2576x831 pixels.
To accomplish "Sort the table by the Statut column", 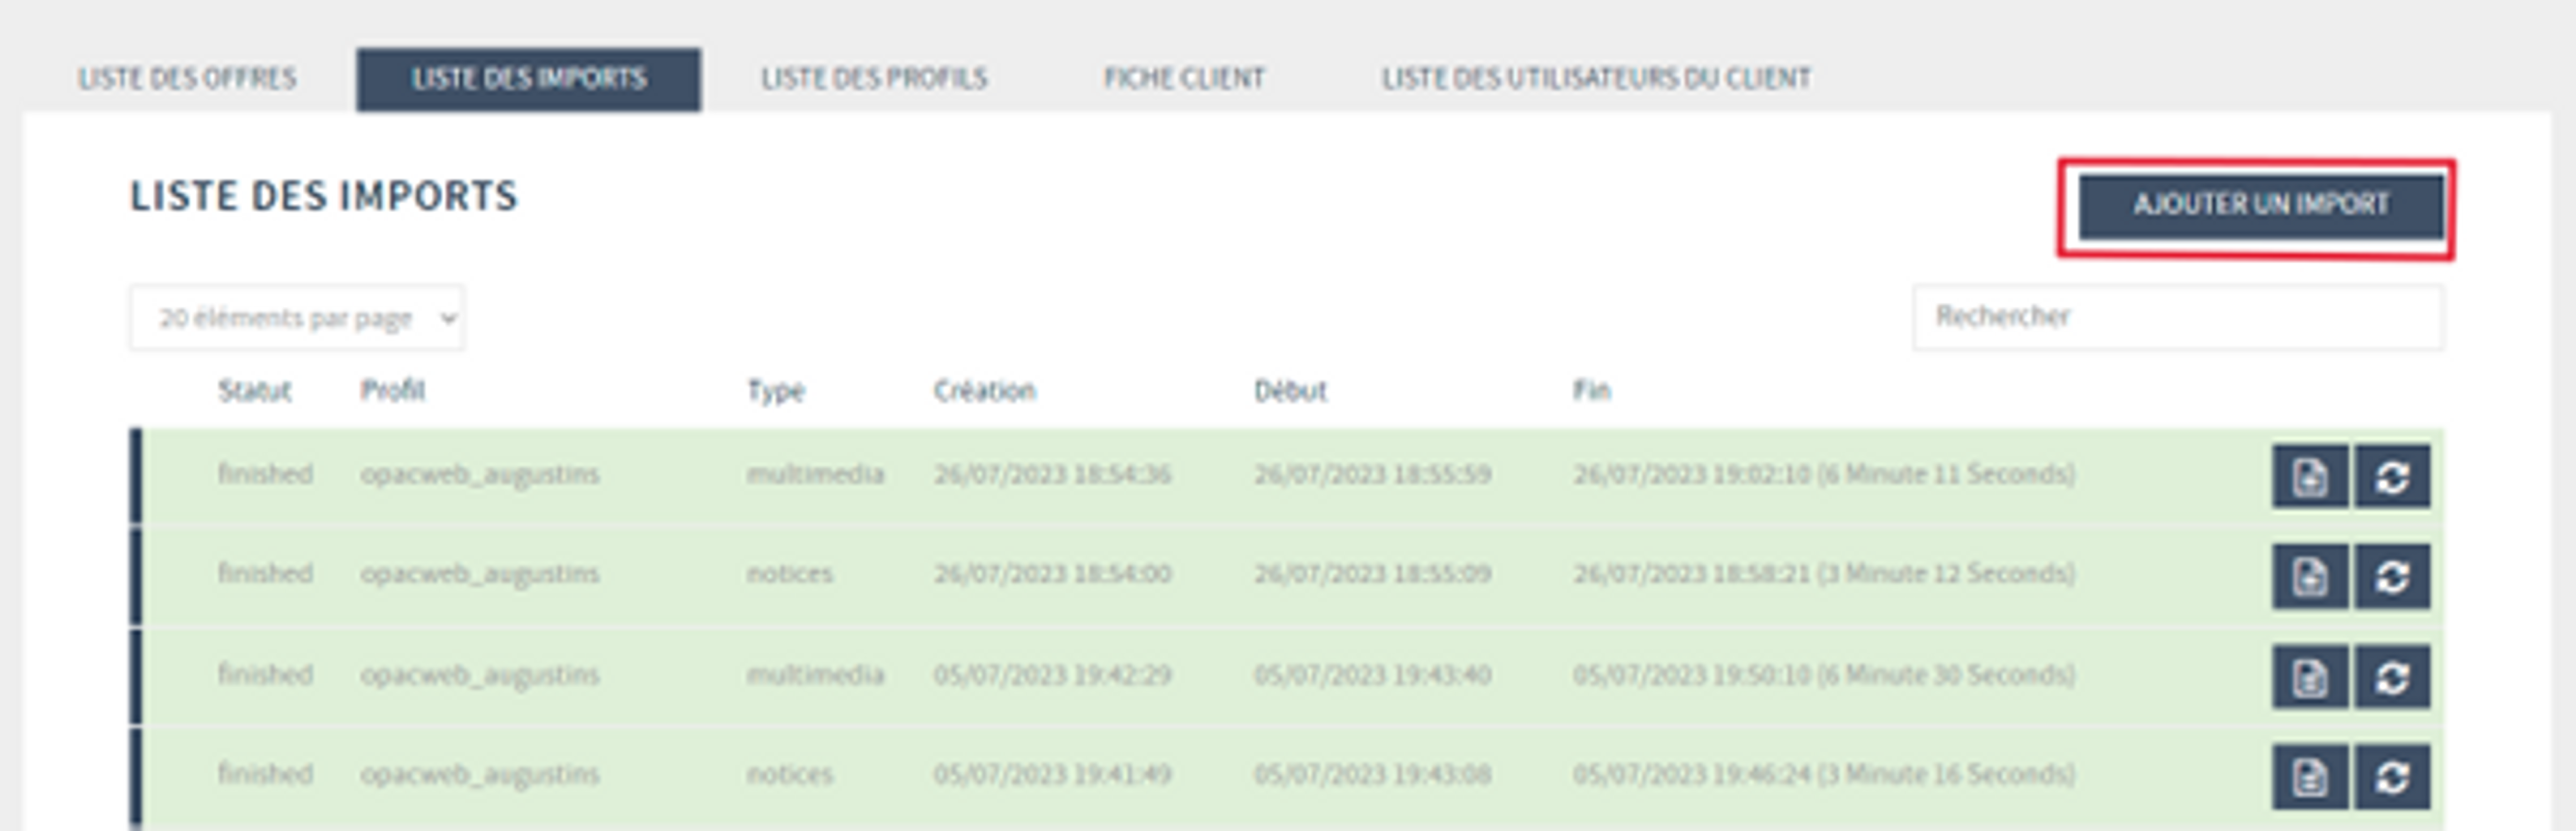I will point(254,391).
